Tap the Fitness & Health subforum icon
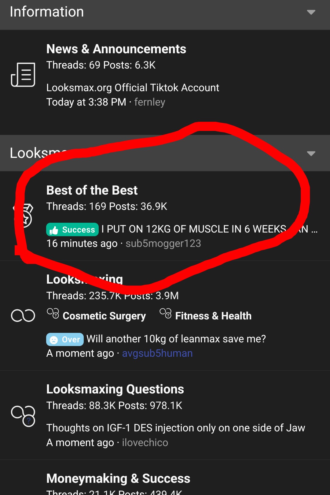This screenshot has width=330, height=495. 166,313
